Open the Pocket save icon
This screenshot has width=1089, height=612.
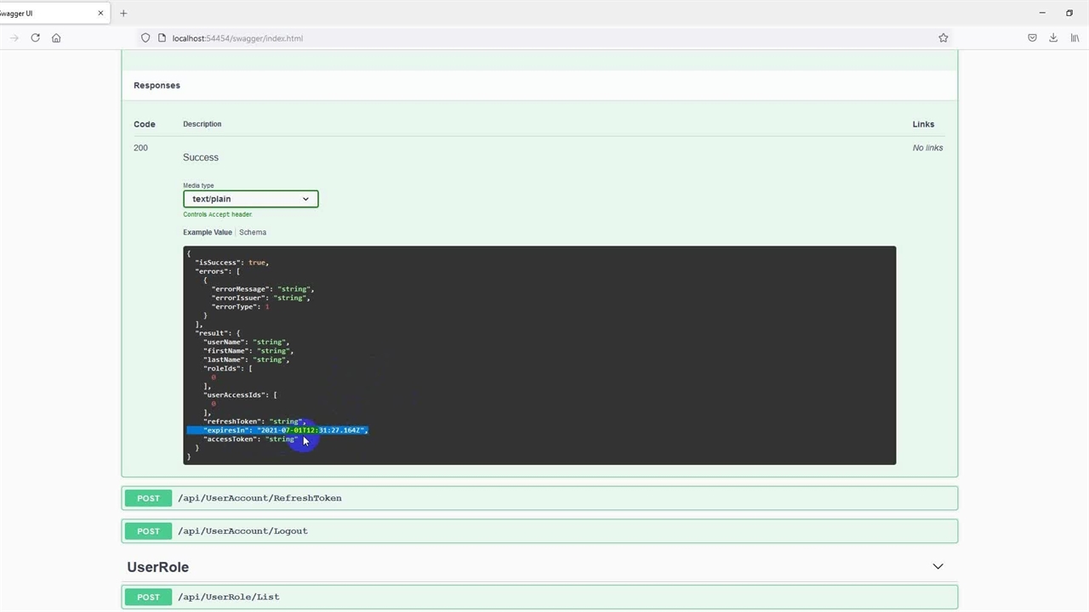click(1032, 37)
